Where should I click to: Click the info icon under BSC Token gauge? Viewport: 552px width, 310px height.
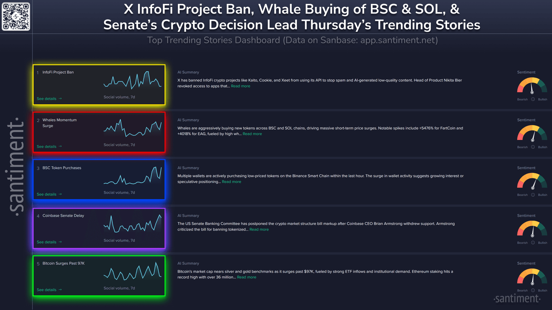[533, 195]
